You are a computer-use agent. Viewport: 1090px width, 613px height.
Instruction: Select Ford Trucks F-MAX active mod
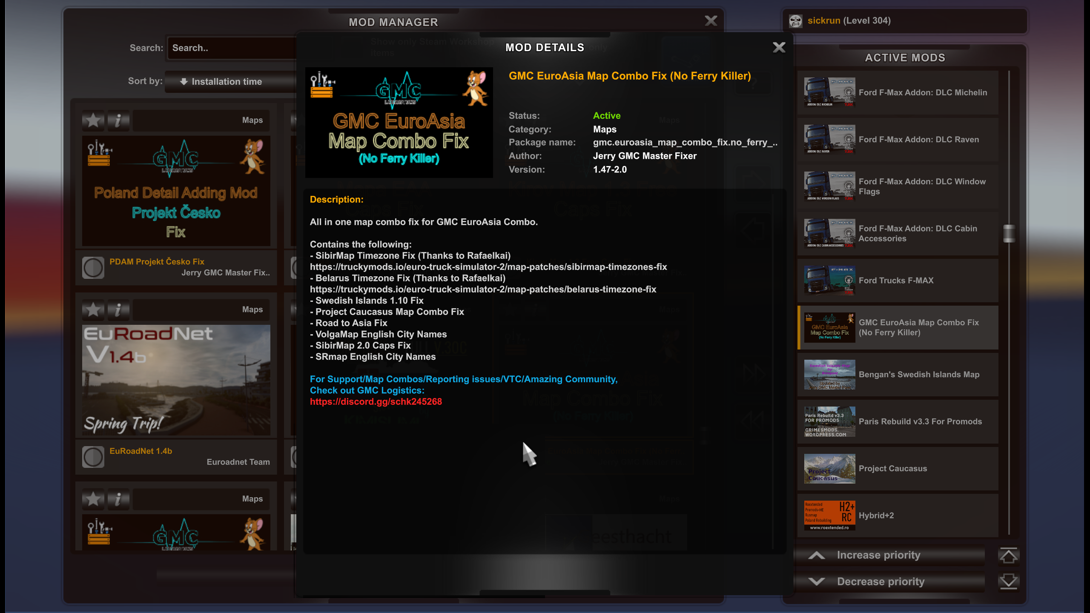(x=898, y=281)
